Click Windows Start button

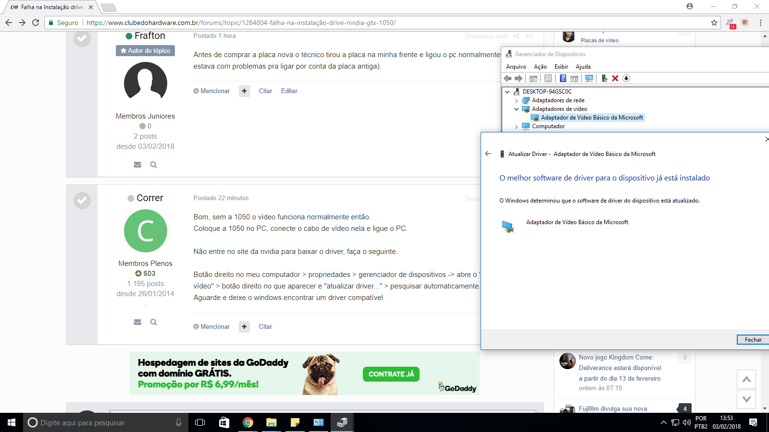pos(12,422)
